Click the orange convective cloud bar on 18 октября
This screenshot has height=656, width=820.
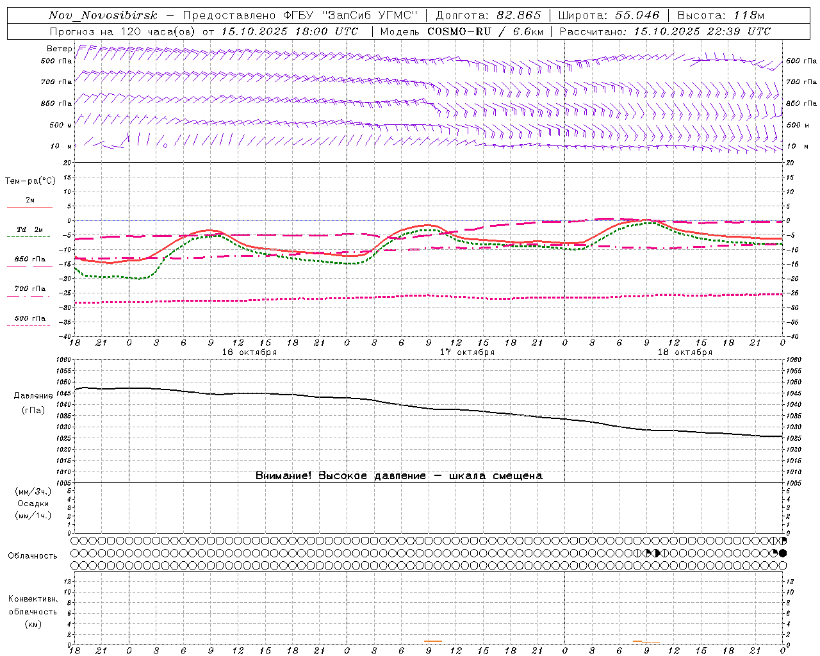point(646,641)
